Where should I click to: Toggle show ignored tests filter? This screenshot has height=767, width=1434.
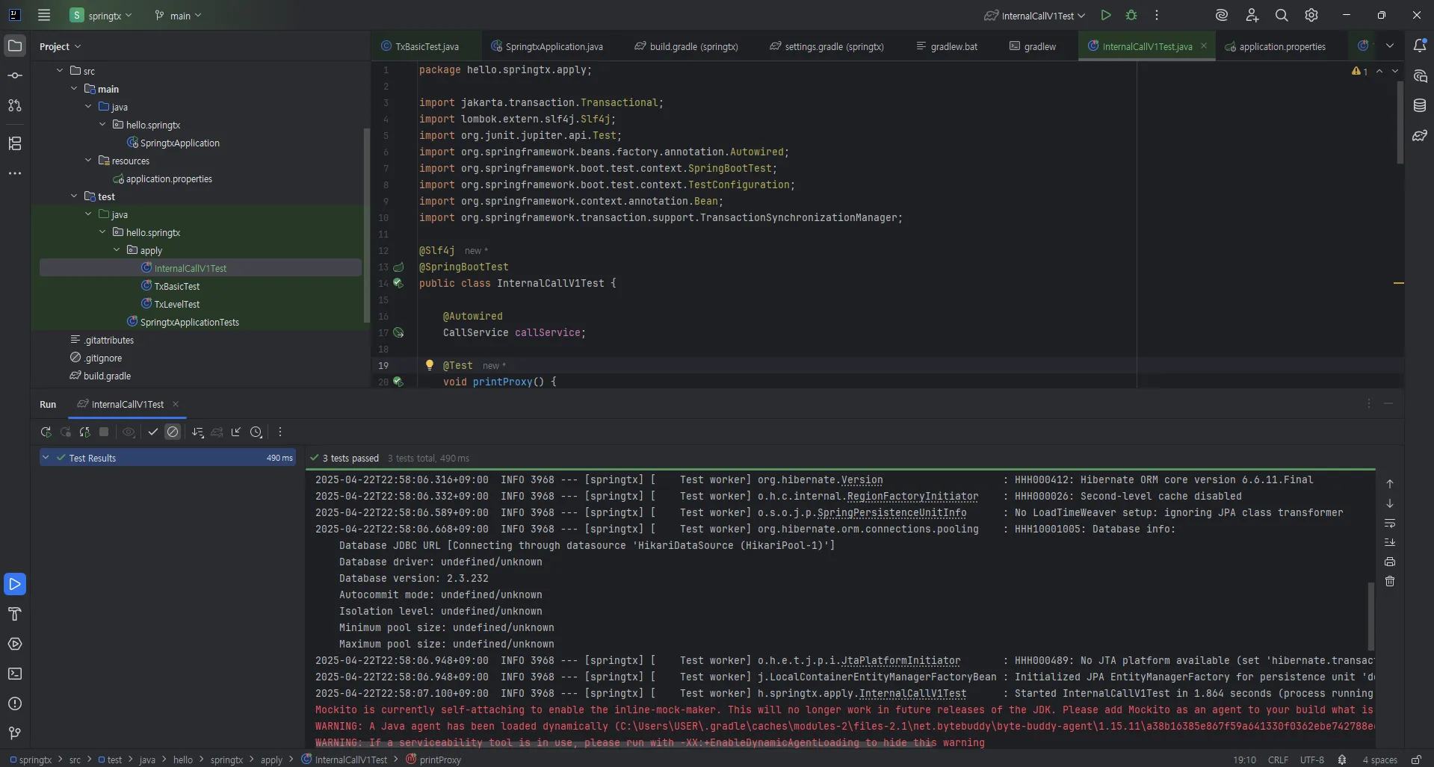(x=173, y=432)
